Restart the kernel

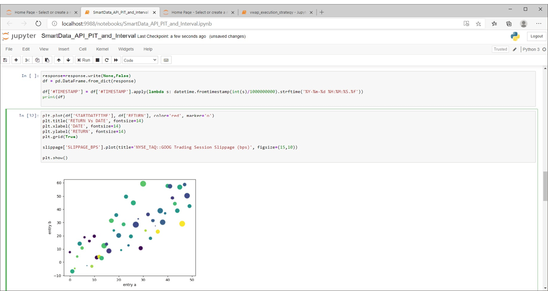(107, 60)
